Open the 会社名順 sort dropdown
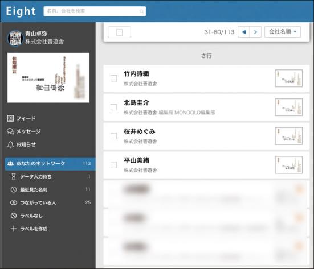Screen dimensions: 314x269 [282, 32]
